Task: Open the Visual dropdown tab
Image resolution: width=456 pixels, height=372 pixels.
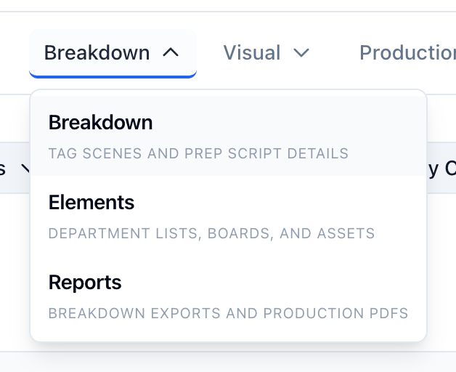Action: click(266, 53)
